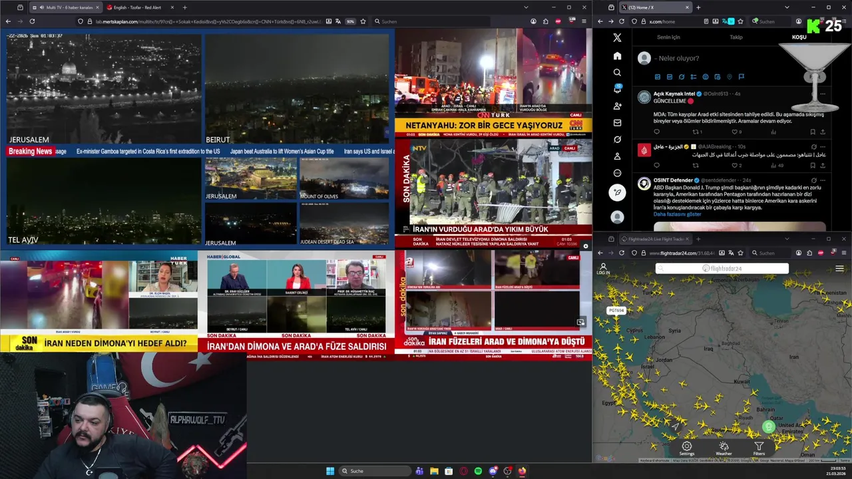Open Flightradar24 Settings button
This screenshot has width=852, height=479.
point(687,448)
